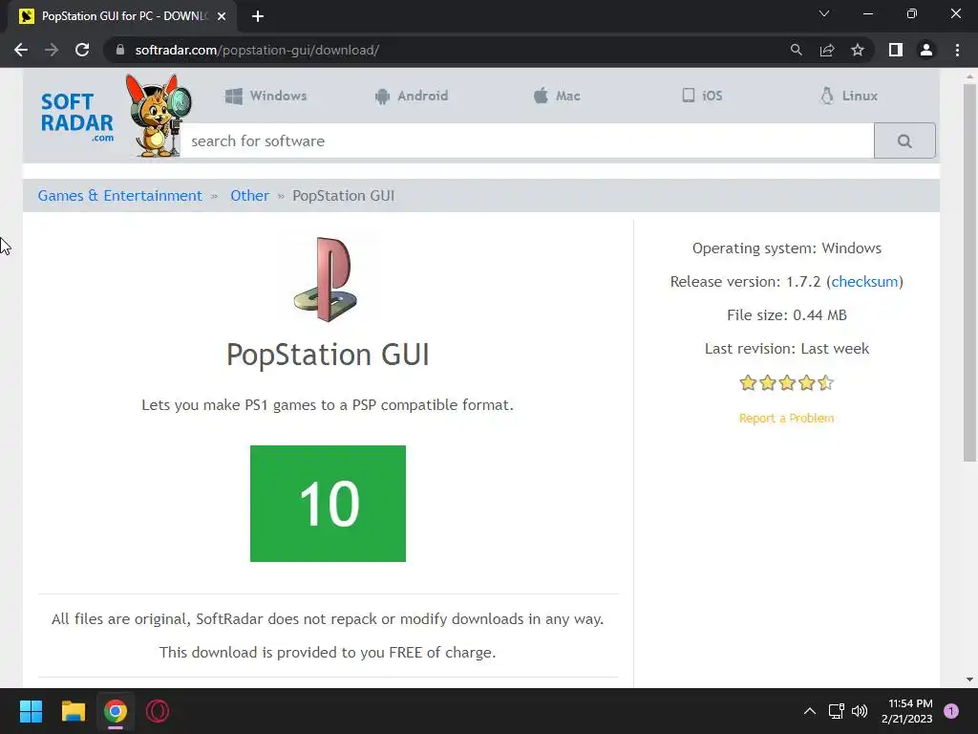Share this page via the share icon
978x734 pixels.
pos(827,50)
